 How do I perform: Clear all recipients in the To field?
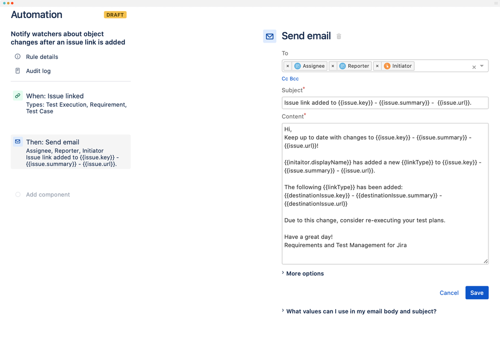point(474,67)
